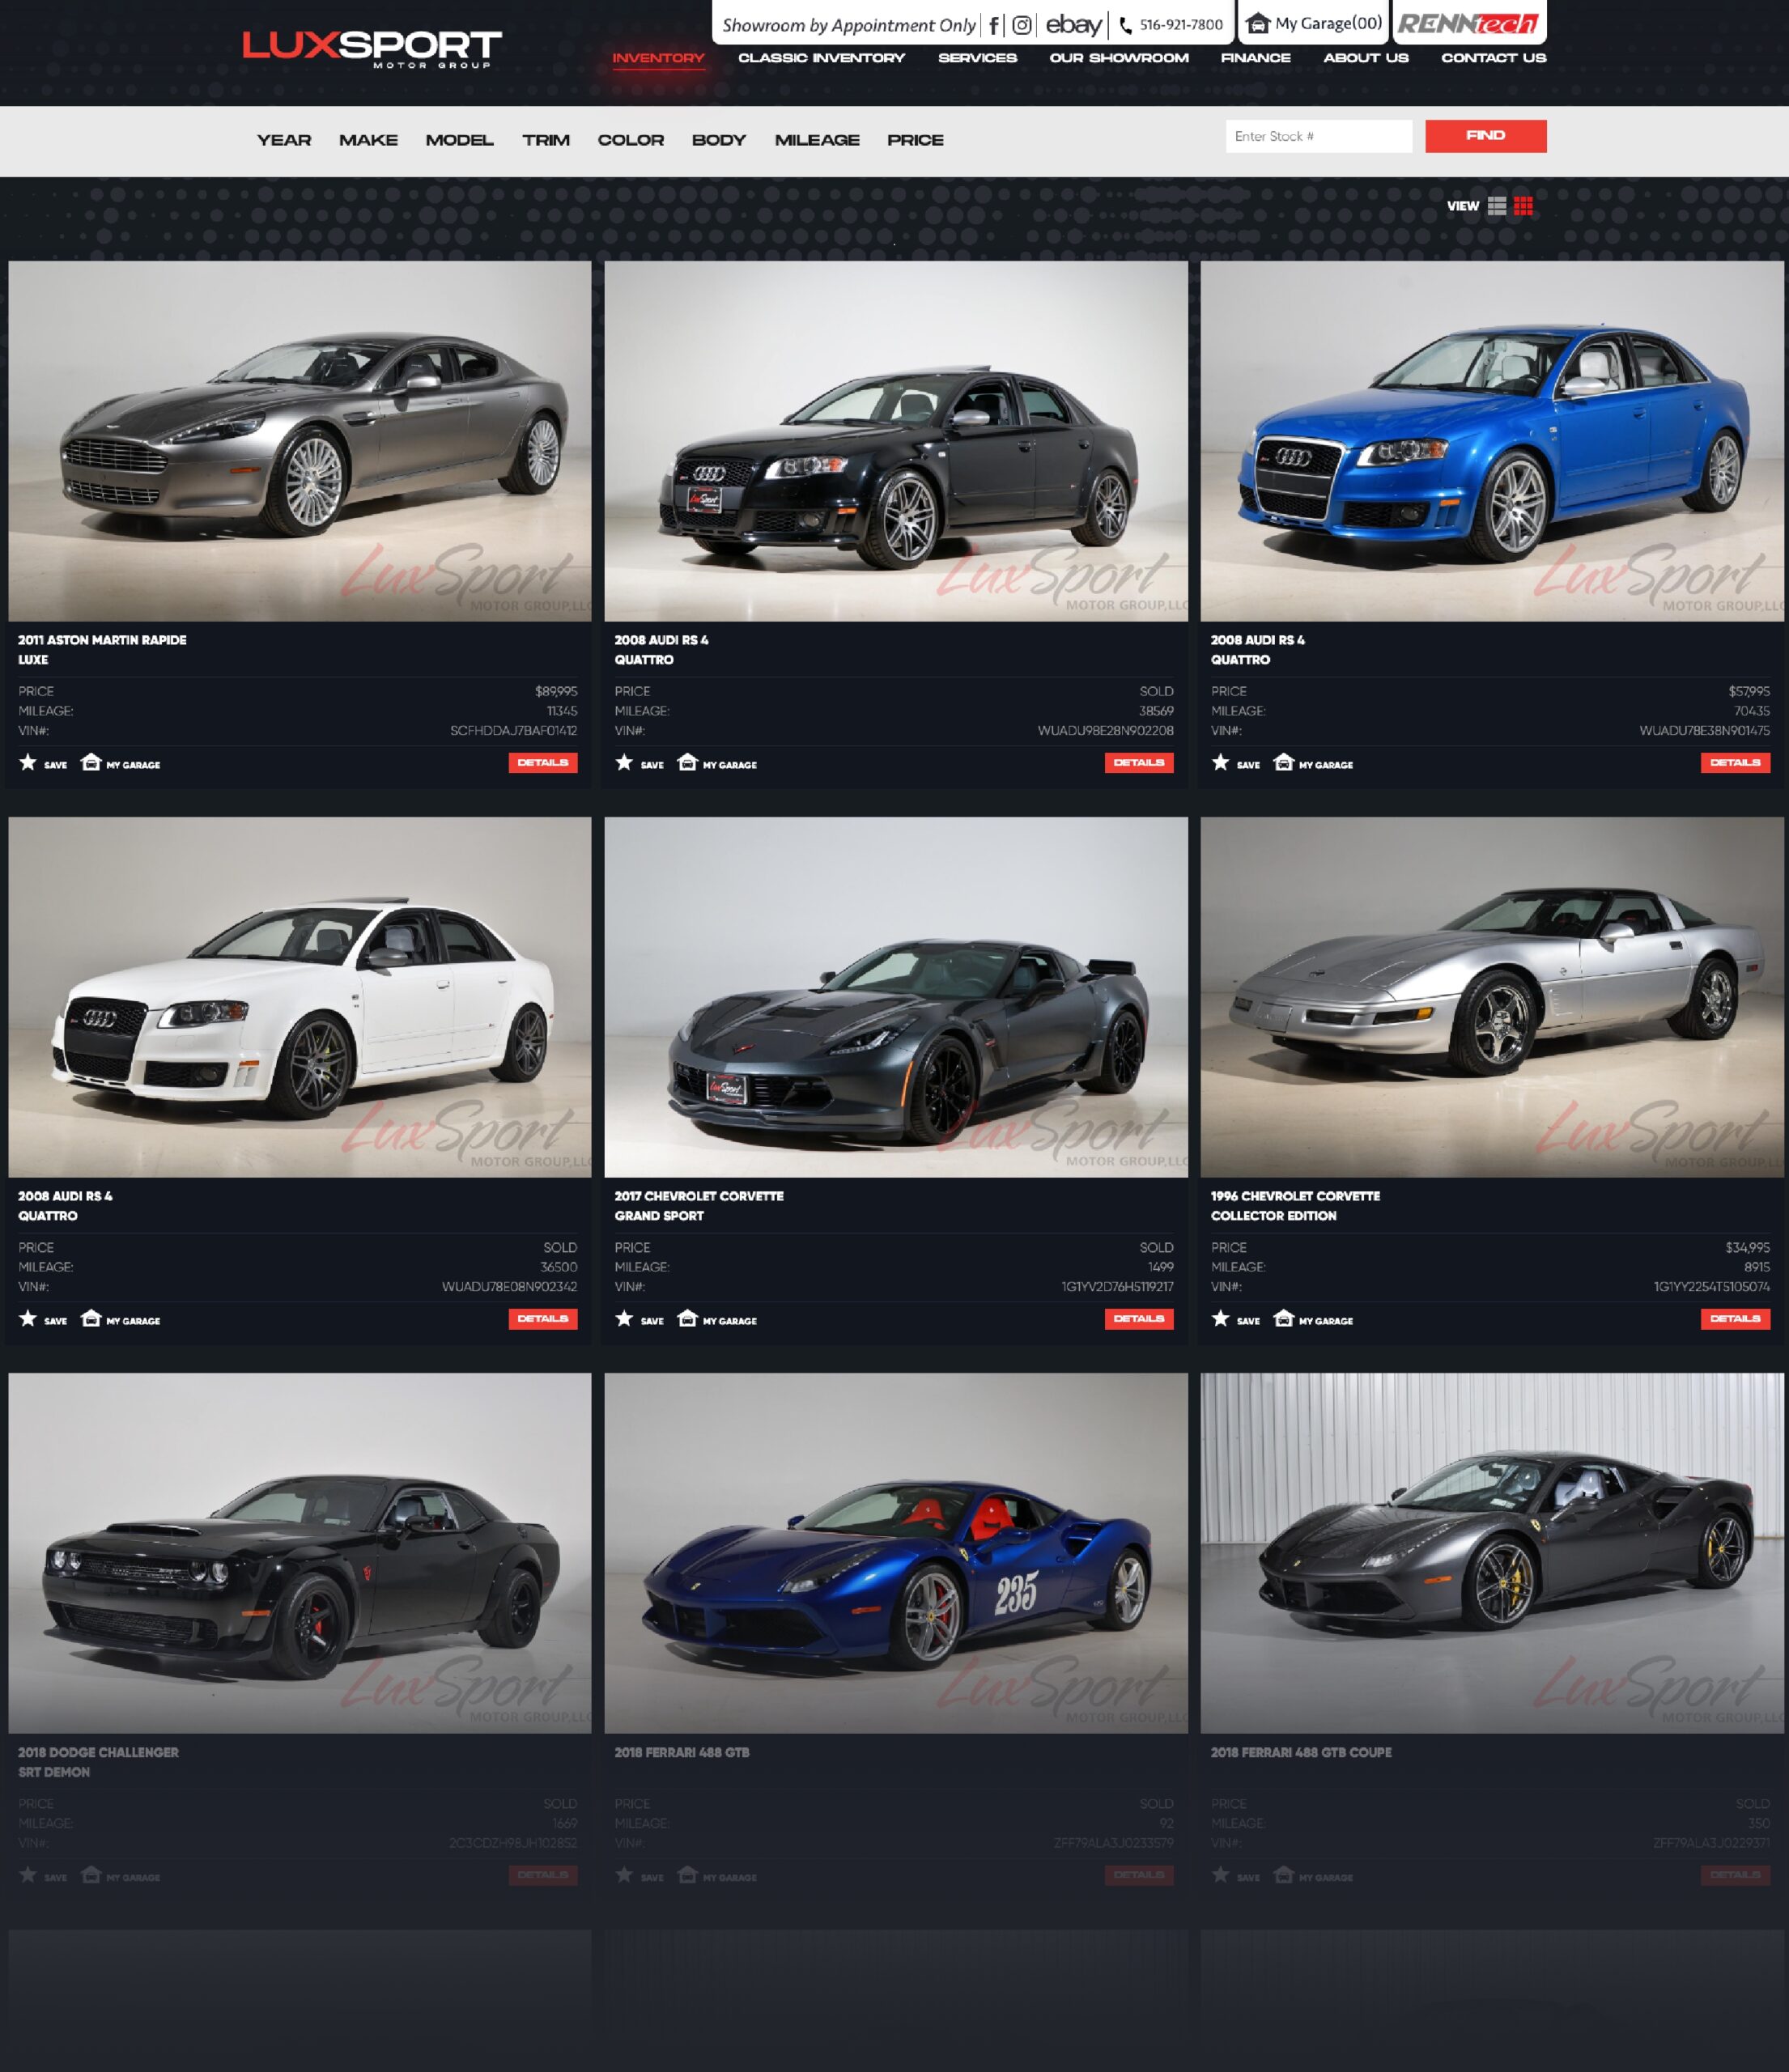
Task: View DETAILS for black Audi RS 4 (38569 miles)
Action: (1139, 763)
